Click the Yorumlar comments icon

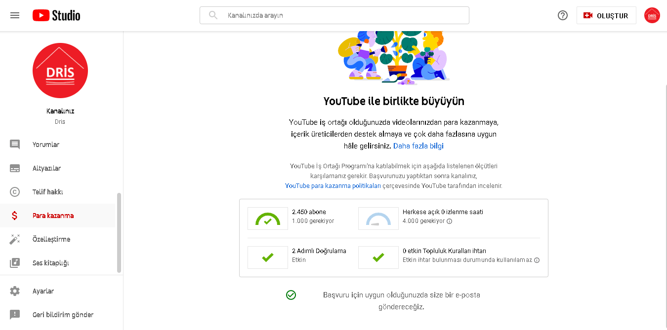[x=15, y=145]
